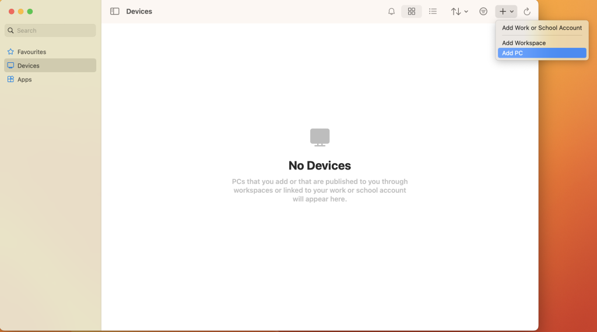Select Add Workspace from the menu

click(x=524, y=43)
